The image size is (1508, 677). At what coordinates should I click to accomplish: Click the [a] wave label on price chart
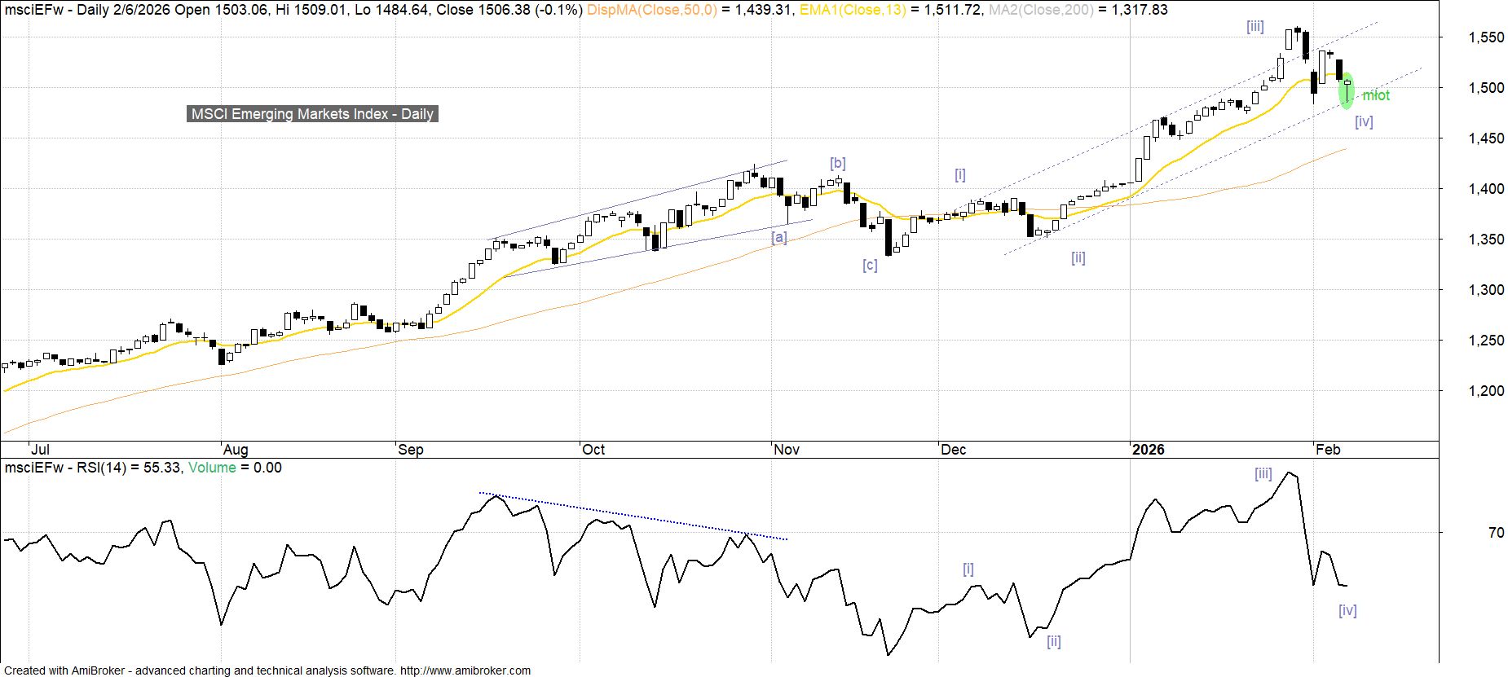[x=779, y=237]
